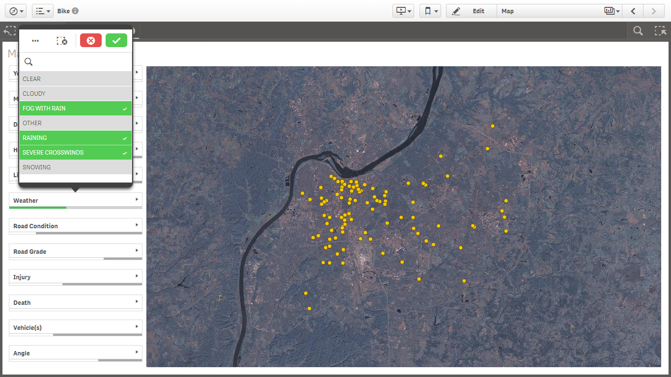Go to the previous sheet arrow

click(x=634, y=11)
